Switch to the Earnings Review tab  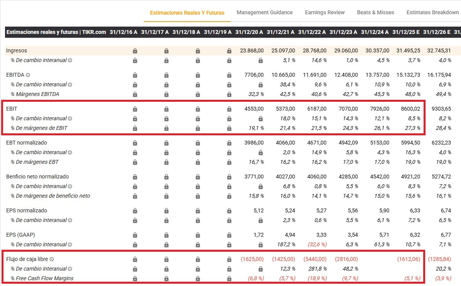click(x=325, y=12)
